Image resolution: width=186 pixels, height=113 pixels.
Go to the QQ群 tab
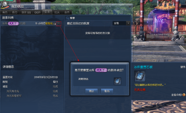37,12
